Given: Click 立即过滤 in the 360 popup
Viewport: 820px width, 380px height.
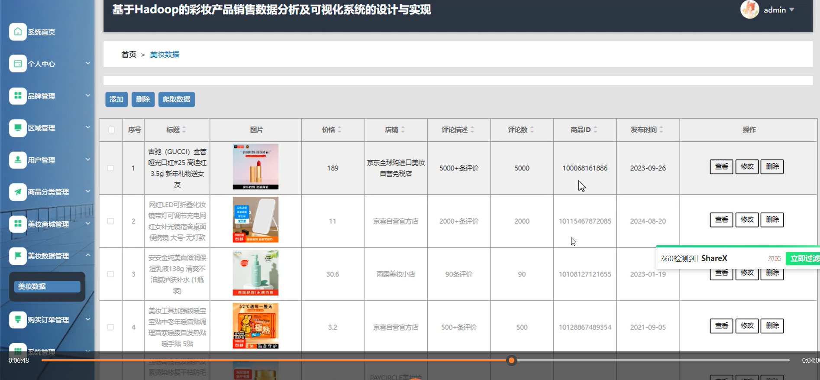Looking at the screenshot, I should pyautogui.click(x=803, y=259).
